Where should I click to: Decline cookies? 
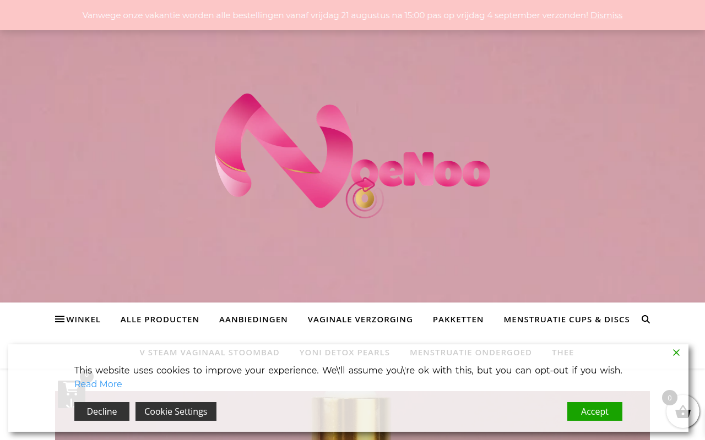tap(102, 411)
